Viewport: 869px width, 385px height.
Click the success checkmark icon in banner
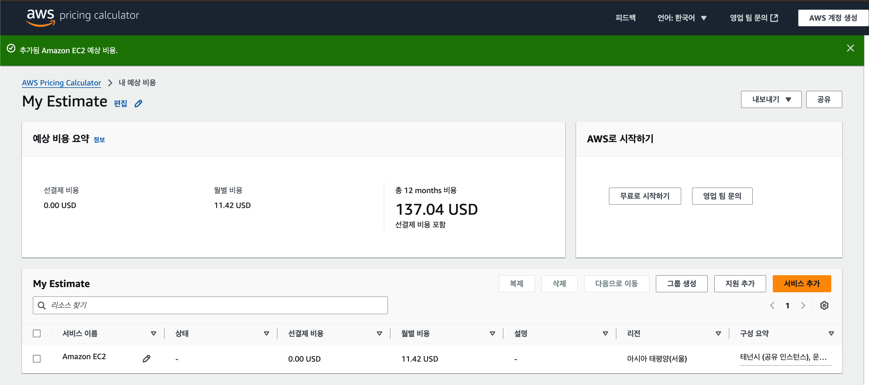11,48
